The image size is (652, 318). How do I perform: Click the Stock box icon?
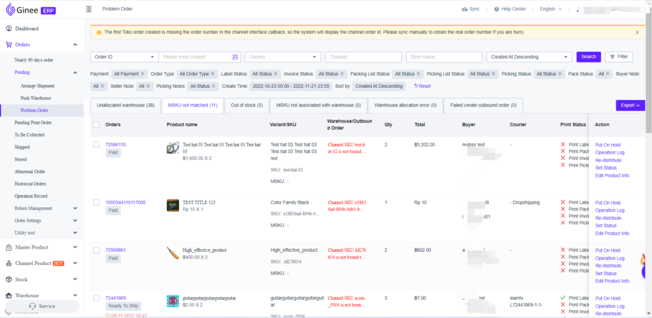tap(9, 279)
